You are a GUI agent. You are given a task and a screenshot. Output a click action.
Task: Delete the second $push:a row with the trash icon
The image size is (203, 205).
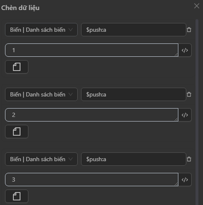tap(189, 94)
